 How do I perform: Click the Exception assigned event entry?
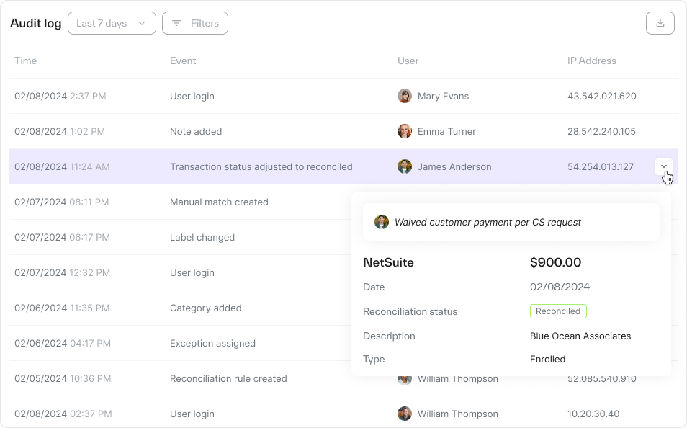tap(212, 343)
